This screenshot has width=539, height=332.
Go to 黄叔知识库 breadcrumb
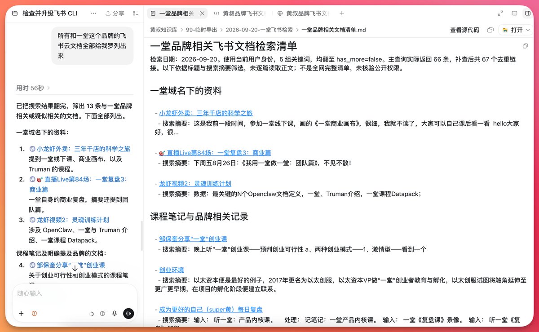163,30
